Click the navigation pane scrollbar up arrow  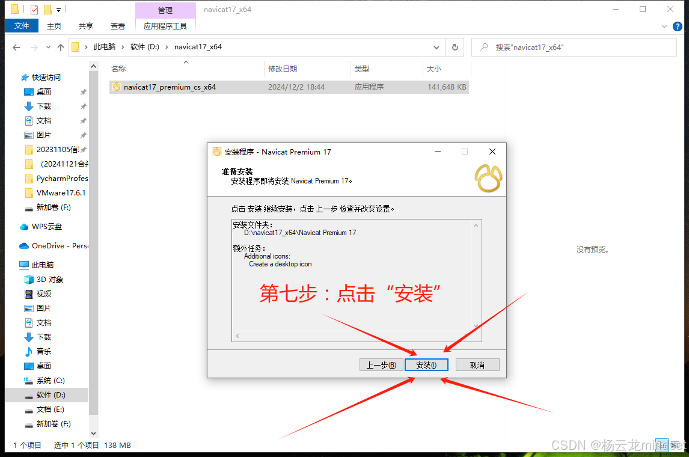click(93, 66)
